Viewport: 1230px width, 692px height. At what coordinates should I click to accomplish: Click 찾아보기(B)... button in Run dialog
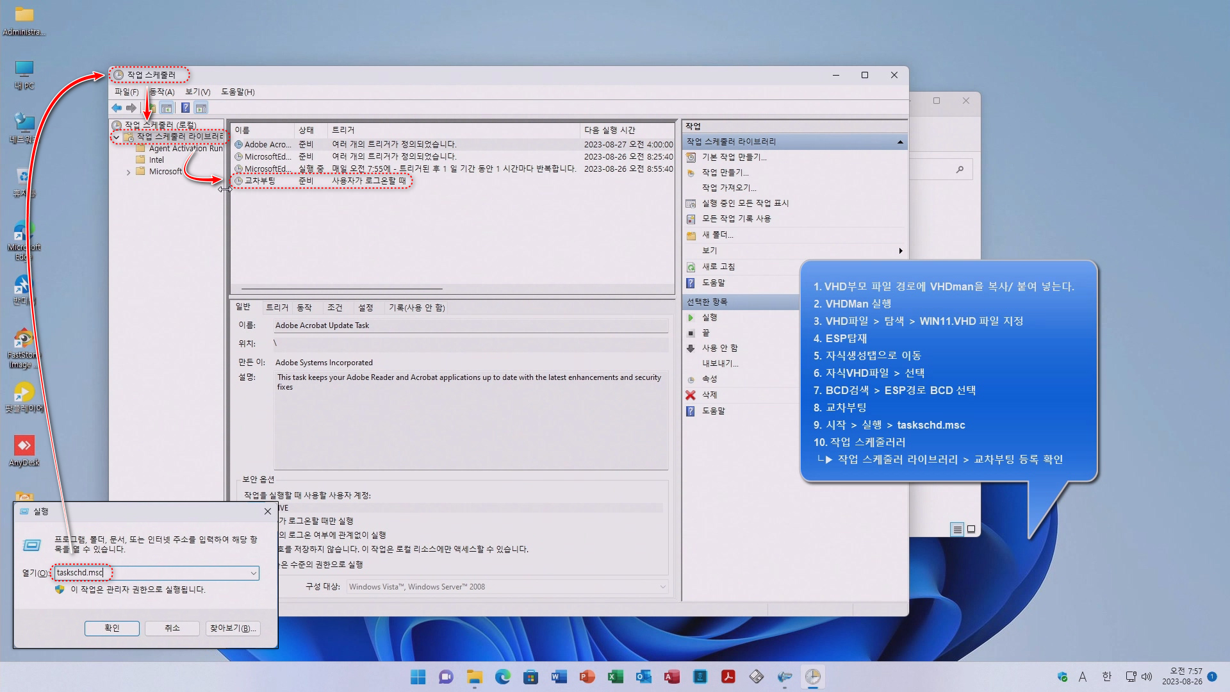click(x=233, y=629)
